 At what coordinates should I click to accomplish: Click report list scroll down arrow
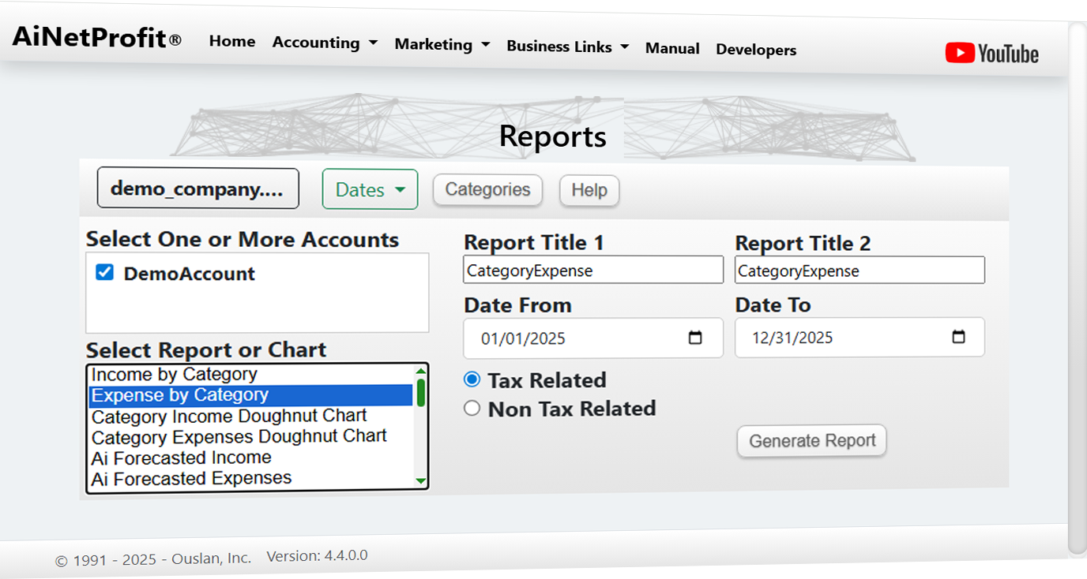(421, 481)
